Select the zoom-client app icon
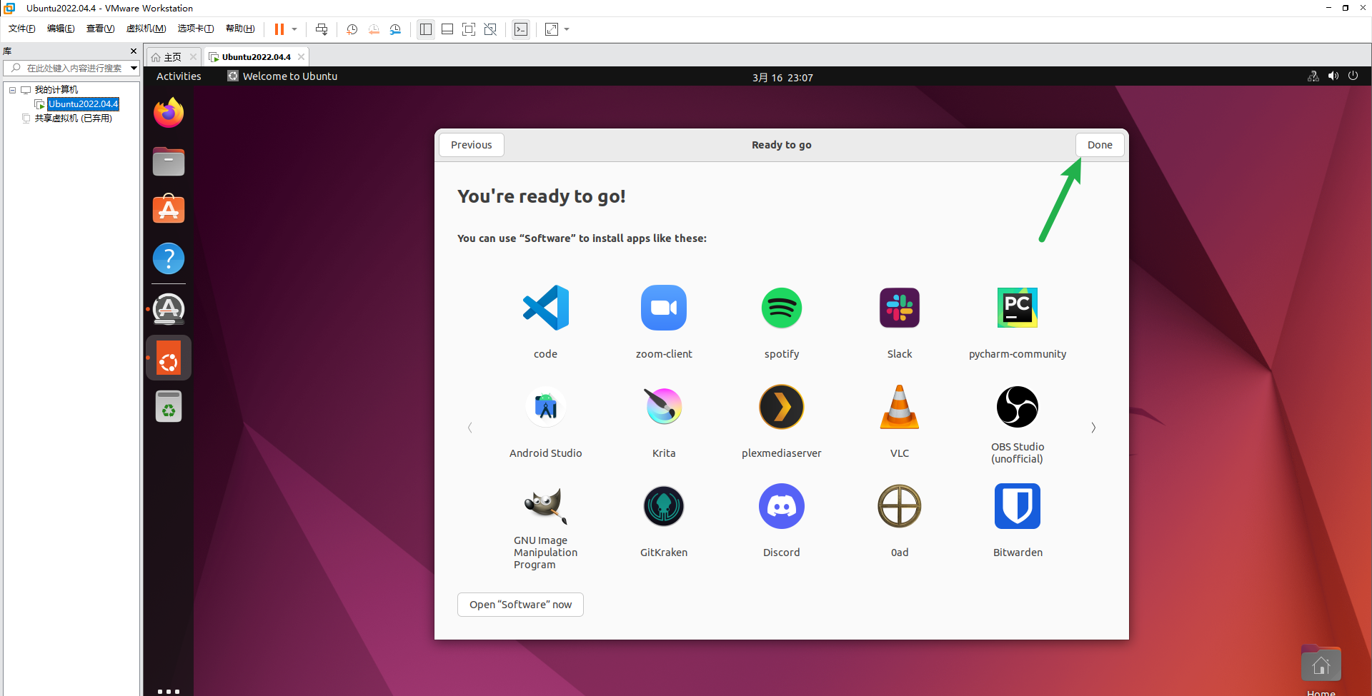 664,308
